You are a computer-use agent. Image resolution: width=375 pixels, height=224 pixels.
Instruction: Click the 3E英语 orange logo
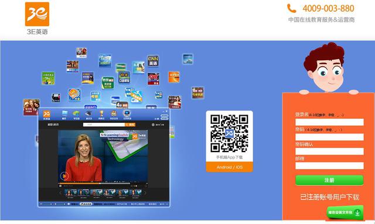tap(37, 14)
